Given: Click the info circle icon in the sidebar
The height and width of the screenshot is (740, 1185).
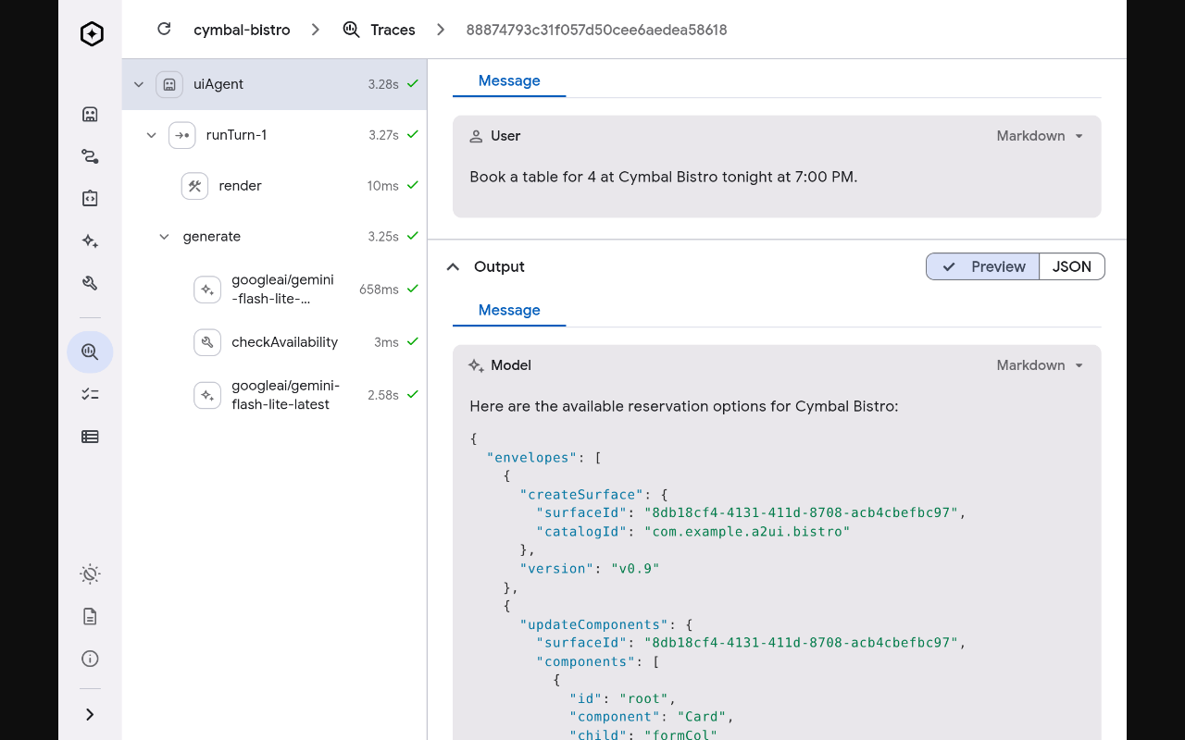Looking at the screenshot, I should 90,660.
